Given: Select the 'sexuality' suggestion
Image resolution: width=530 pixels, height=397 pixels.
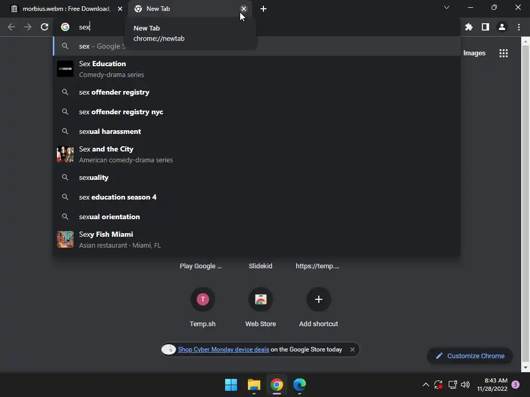Looking at the screenshot, I should click(257, 178).
